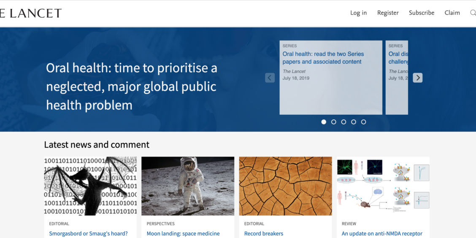Open 'Smorgasbord or Smaug's hoard?' article
The height and width of the screenshot is (238, 476).
pos(88,233)
